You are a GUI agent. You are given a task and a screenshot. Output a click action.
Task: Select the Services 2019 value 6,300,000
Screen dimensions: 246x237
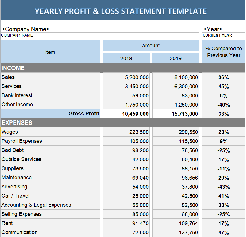point(176,87)
